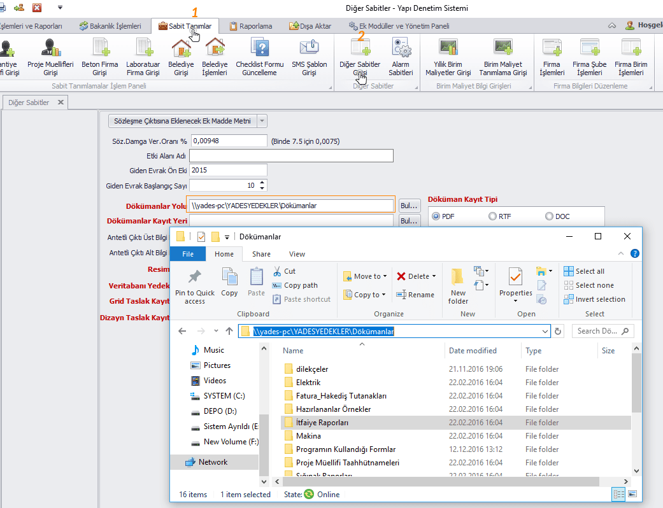Open the Explorer address bar dropdown
Image resolution: width=663 pixels, height=508 pixels.
545,331
